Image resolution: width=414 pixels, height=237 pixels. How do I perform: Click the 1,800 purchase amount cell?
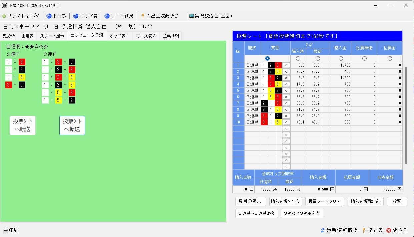coord(341,78)
